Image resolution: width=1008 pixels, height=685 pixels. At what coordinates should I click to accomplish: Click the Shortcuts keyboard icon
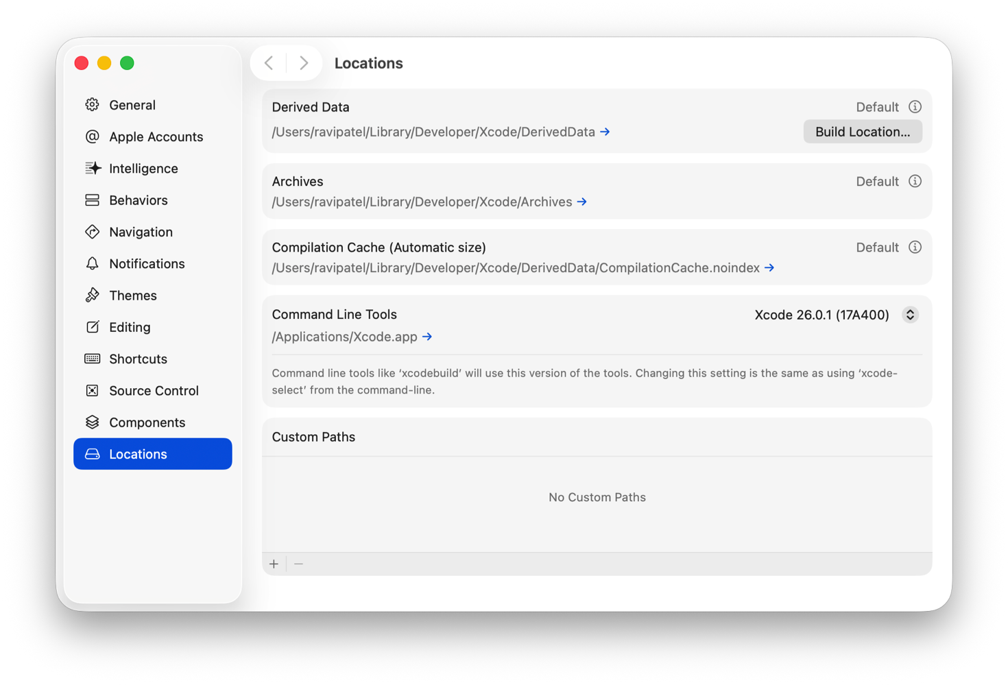point(92,359)
